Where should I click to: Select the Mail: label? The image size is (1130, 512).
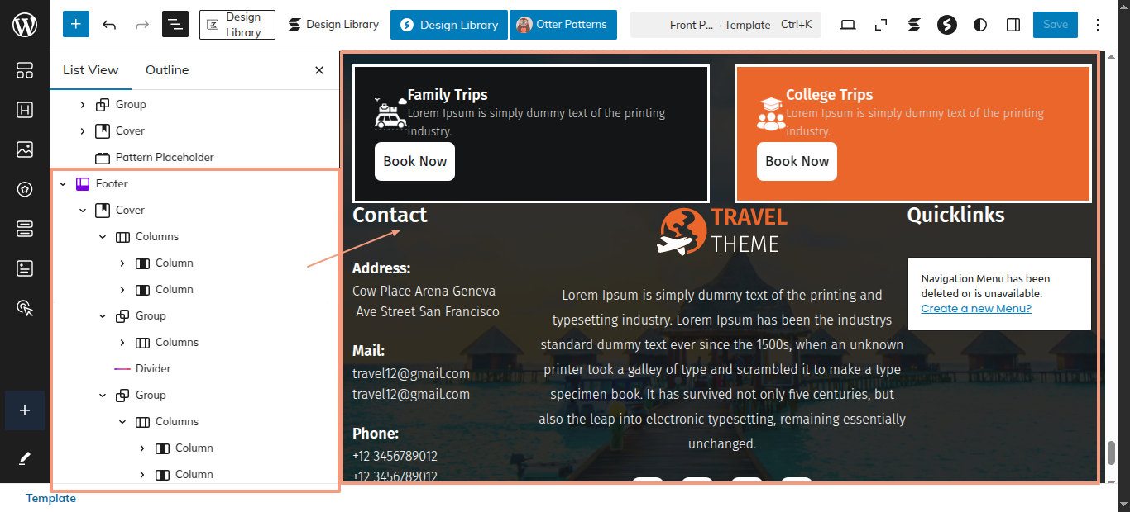click(368, 350)
